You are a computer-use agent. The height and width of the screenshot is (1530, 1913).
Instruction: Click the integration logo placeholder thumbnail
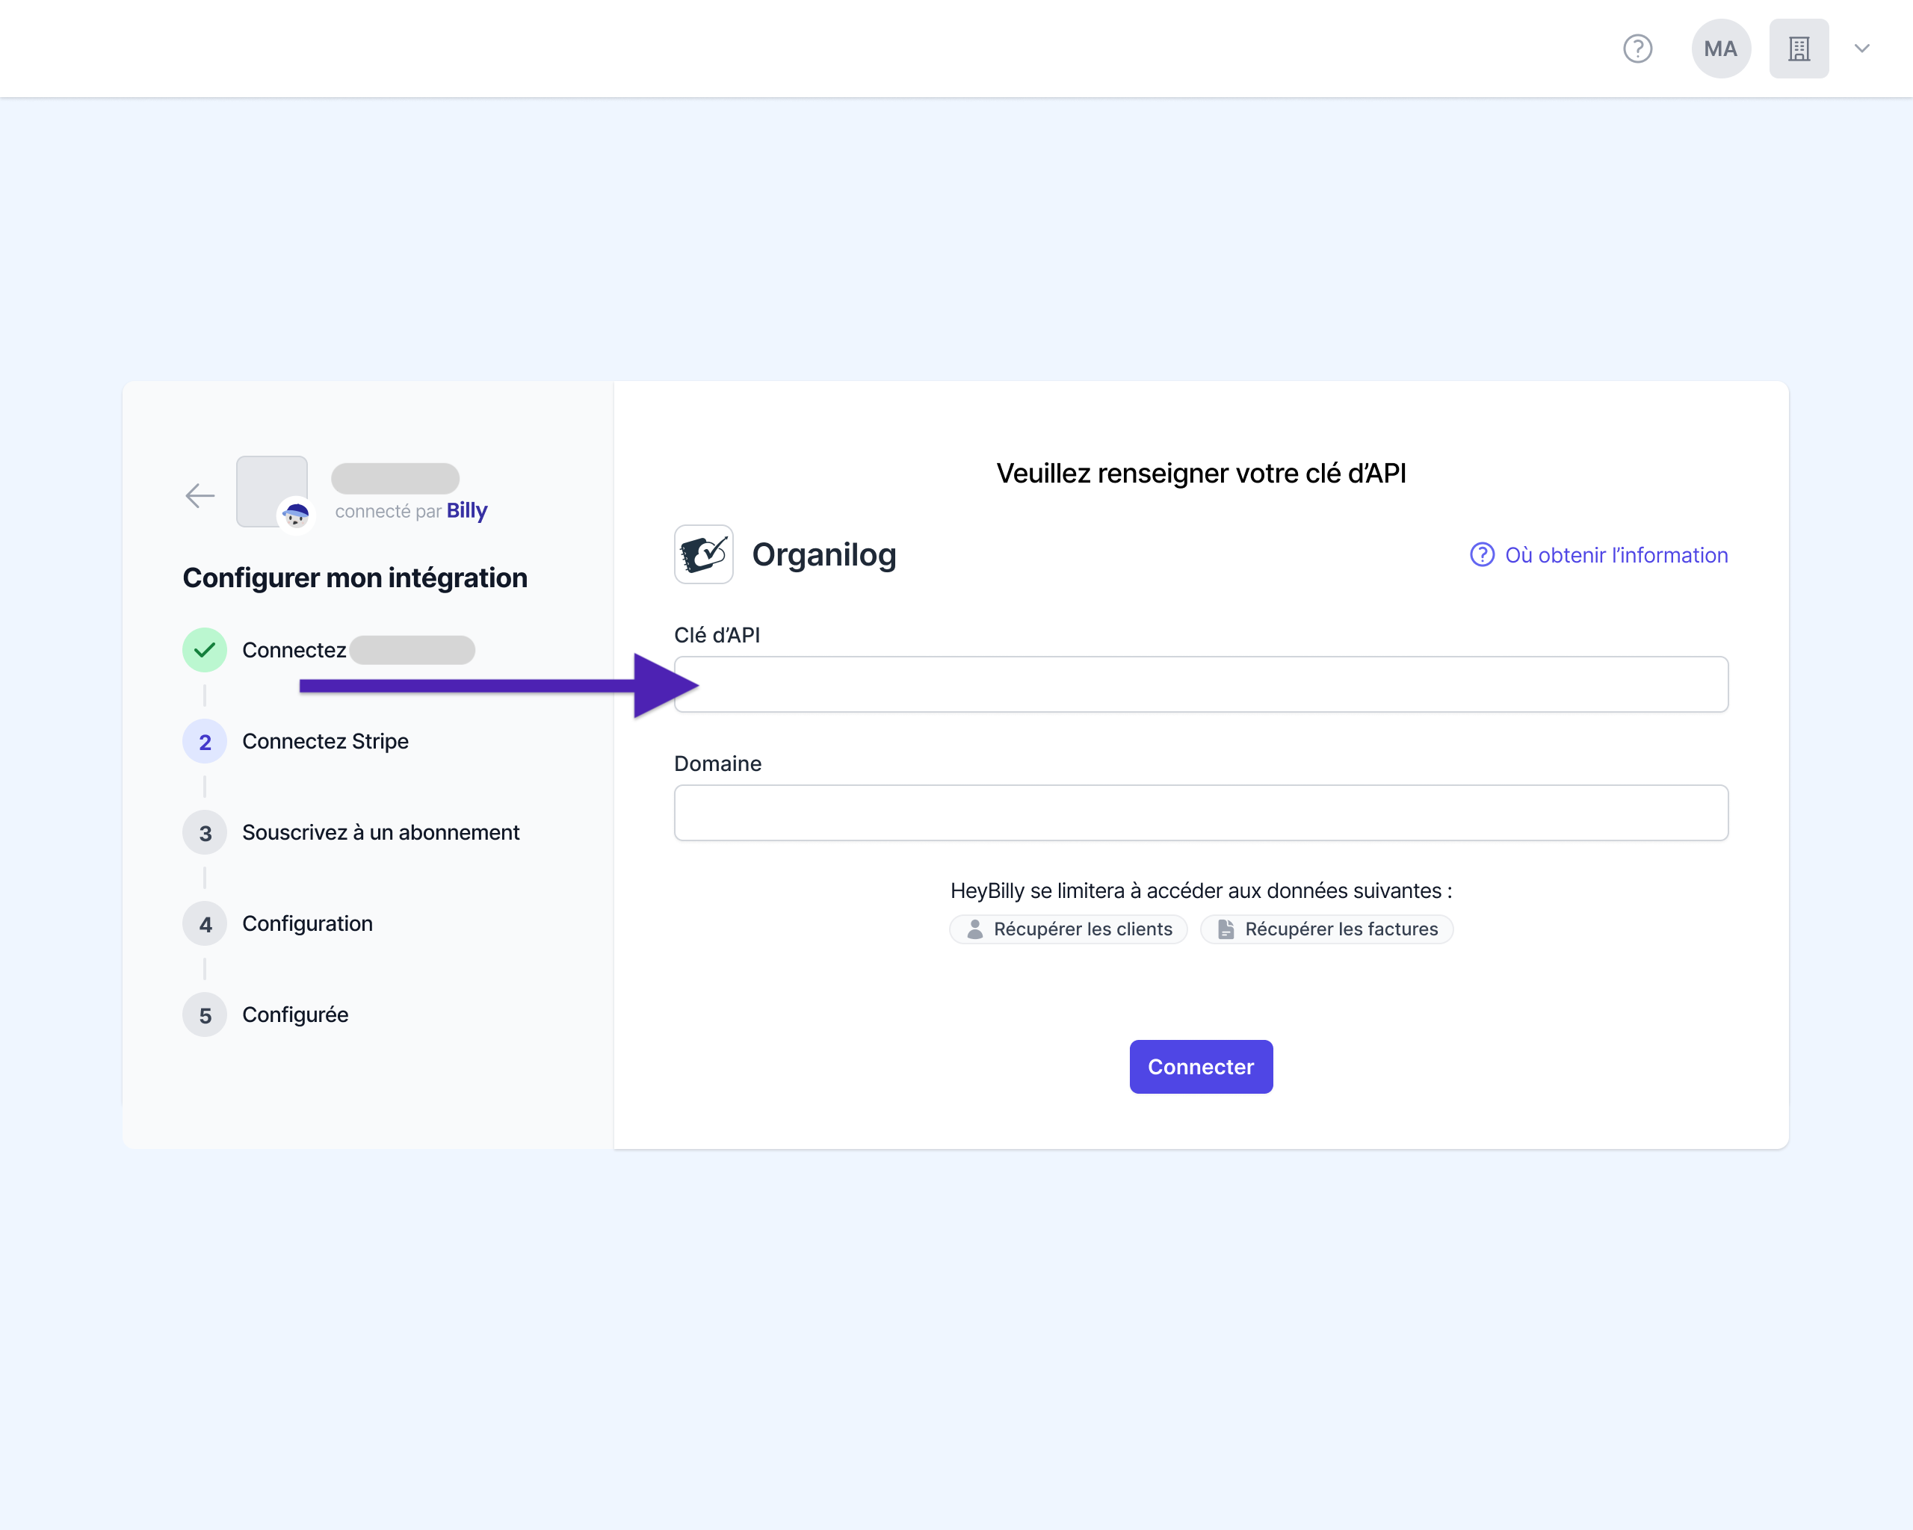pyautogui.click(x=271, y=492)
